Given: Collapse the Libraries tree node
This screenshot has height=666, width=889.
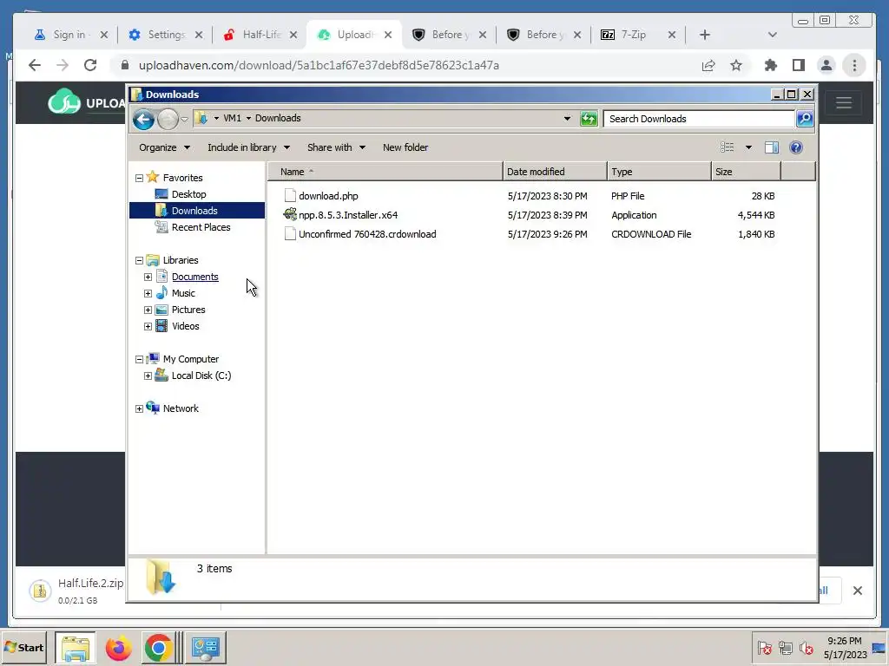Looking at the screenshot, I should click(x=139, y=260).
